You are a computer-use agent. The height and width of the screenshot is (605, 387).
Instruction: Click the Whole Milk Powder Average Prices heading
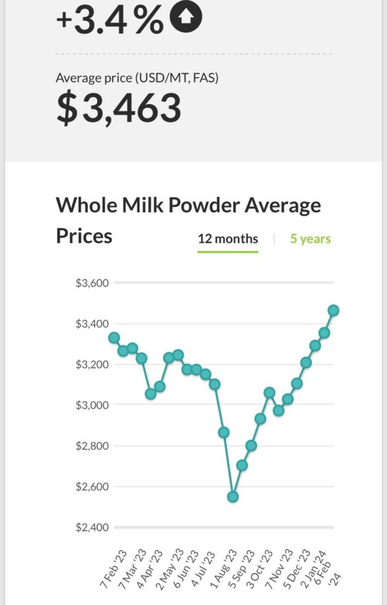tap(188, 220)
